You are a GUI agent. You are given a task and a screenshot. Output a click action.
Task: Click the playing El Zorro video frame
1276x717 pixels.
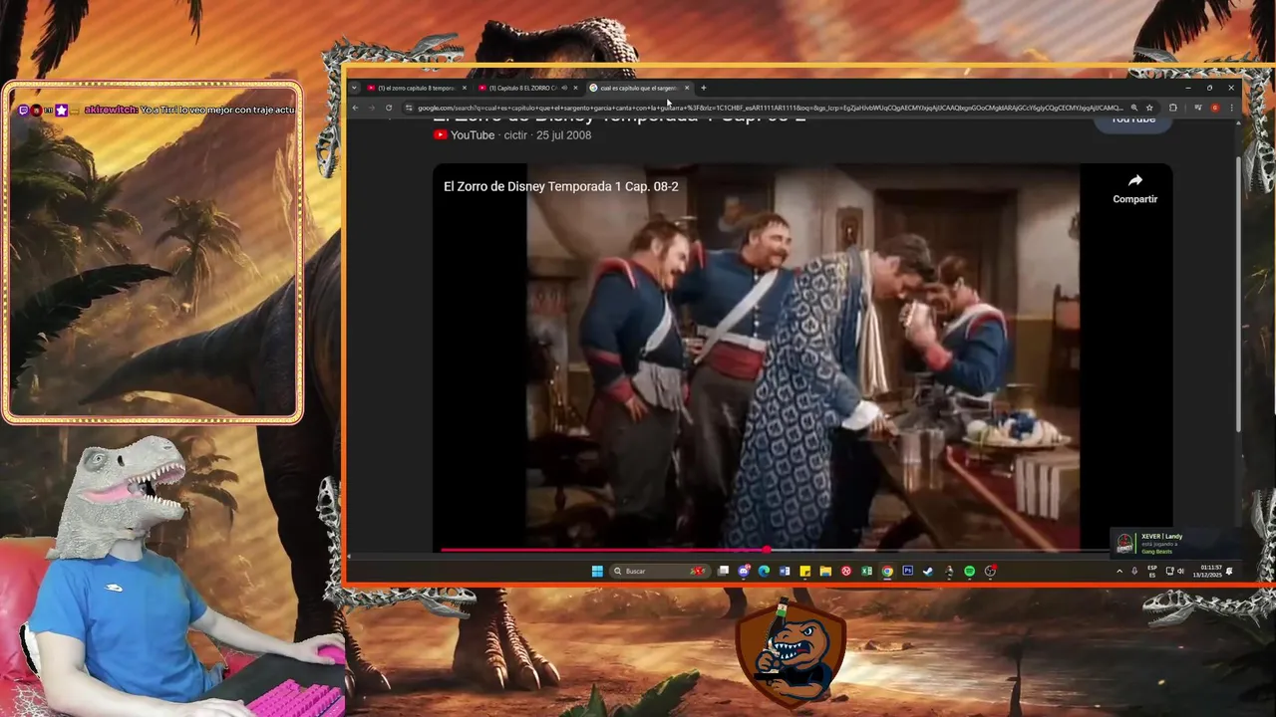pos(802,357)
